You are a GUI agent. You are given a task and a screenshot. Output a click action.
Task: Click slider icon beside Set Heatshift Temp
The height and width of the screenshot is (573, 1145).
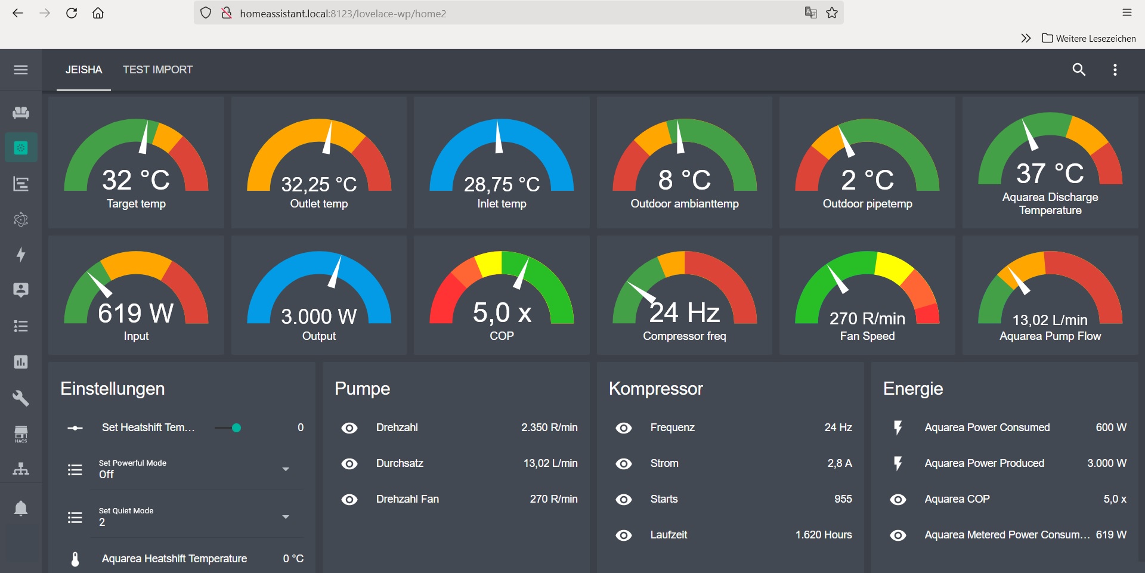coord(75,428)
